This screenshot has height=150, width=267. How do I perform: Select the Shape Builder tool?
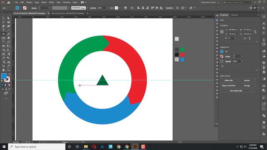3,50
